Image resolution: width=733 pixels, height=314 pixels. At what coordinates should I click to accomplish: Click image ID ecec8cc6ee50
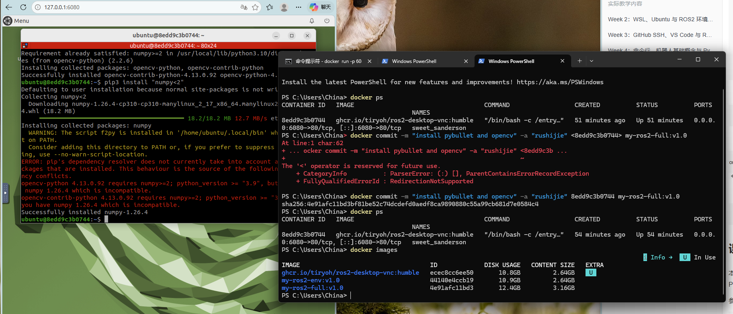coord(452,273)
